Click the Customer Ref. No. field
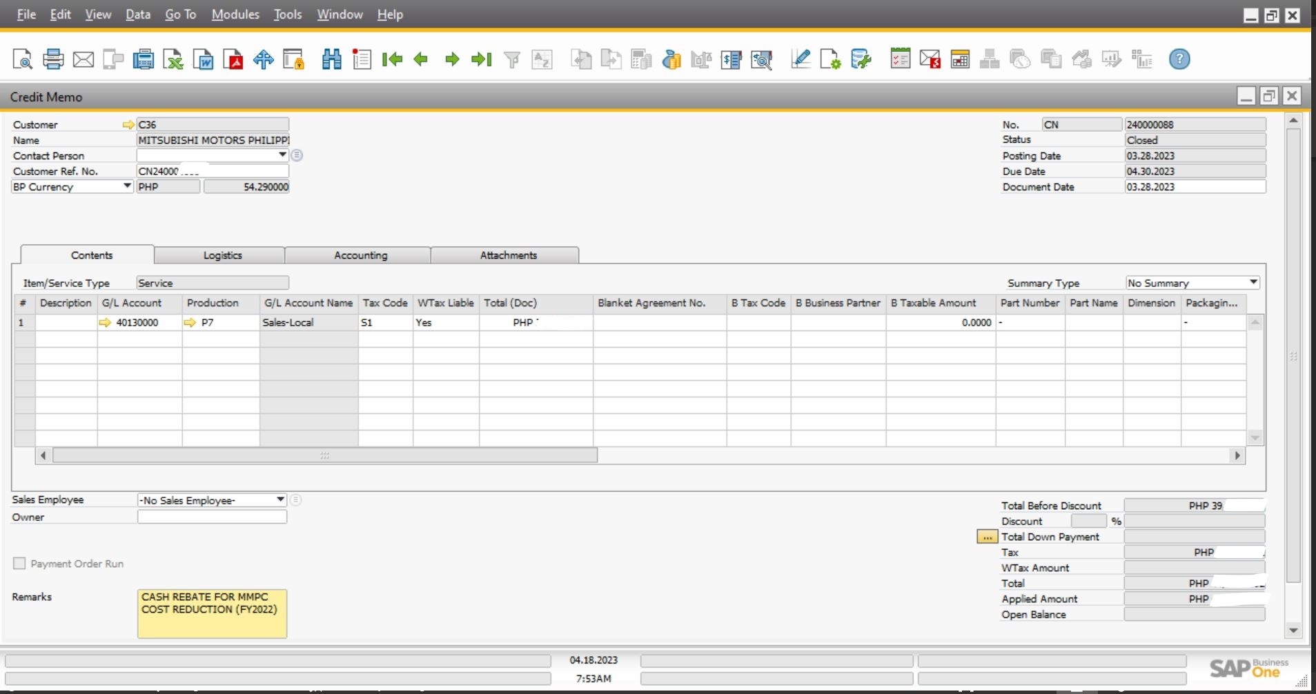Screen dimensions: 1316x694 [213, 171]
